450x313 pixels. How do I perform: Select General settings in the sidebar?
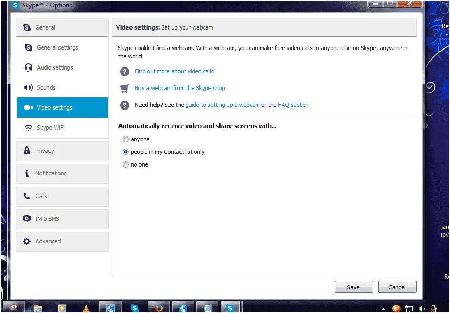(x=62, y=47)
